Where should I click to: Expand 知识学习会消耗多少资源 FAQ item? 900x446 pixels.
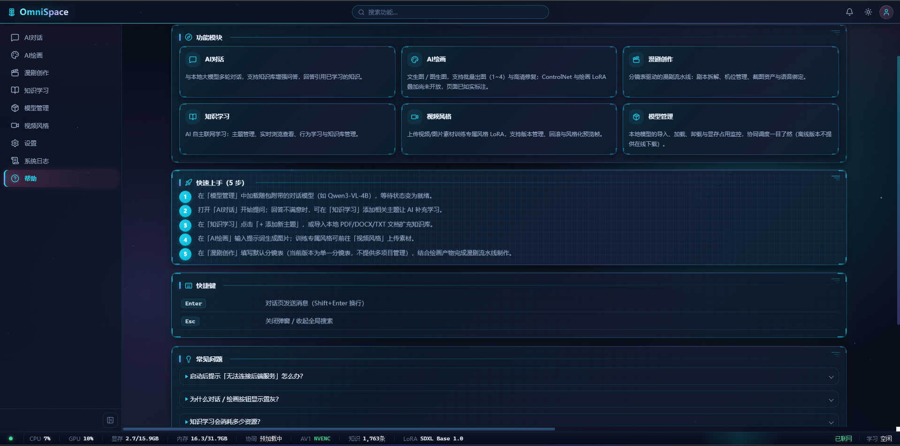pos(509,422)
